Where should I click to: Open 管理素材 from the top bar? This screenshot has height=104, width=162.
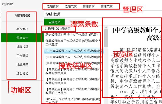(89, 6)
